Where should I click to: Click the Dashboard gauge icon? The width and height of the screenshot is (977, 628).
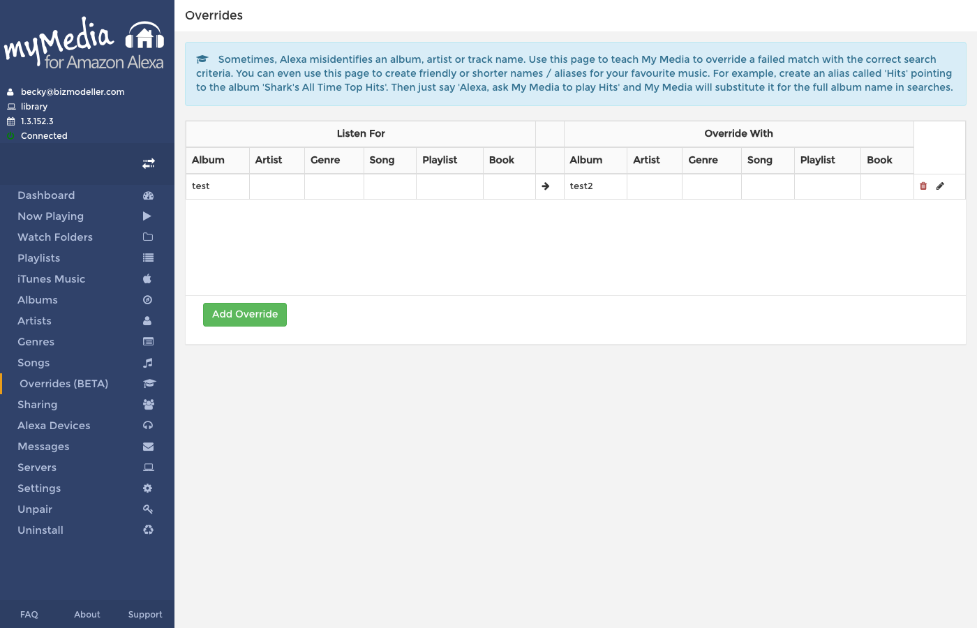click(148, 195)
